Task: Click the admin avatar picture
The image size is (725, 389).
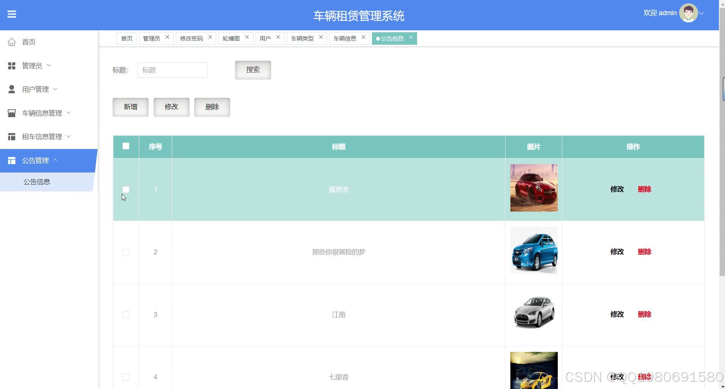Action: (x=688, y=13)
